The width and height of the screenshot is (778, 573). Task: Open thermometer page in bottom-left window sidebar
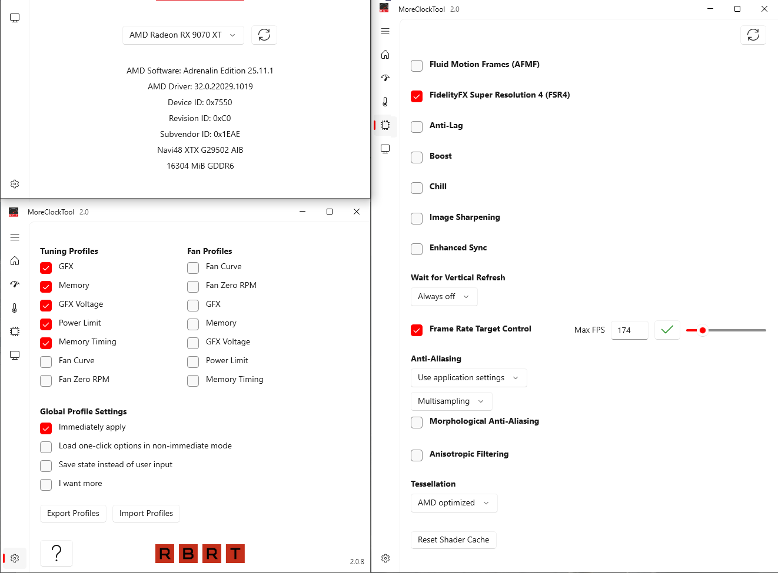point(15,308)
